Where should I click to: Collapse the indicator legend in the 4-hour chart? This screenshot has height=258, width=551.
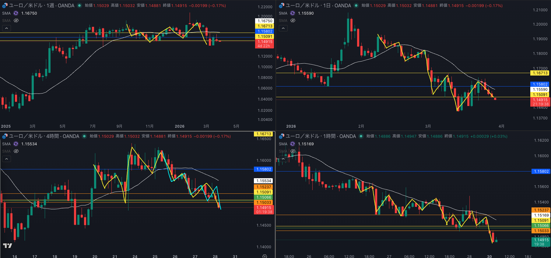click(x=6, y=159)
